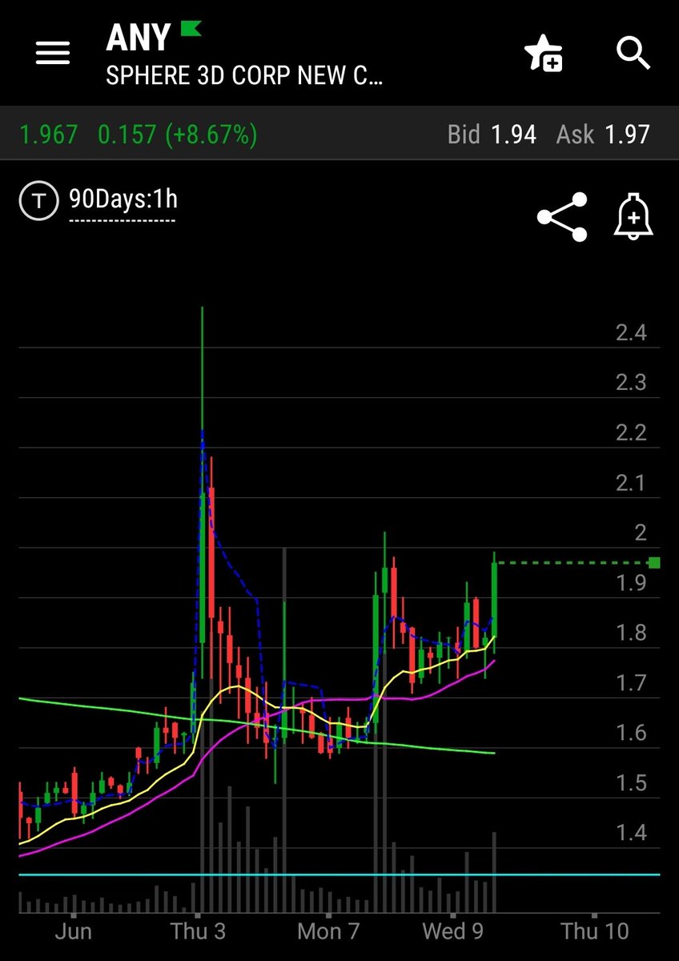The width and height of the screenshot is (679, 961).
Task: Tap the 1.8 price axis label
Action: (x=631, y=633)
